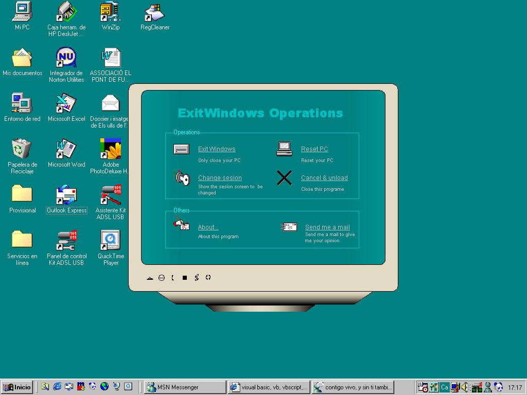Open the Inicio start menu
The height and width of the screenshot is (395, 527).
pos(17,387)
